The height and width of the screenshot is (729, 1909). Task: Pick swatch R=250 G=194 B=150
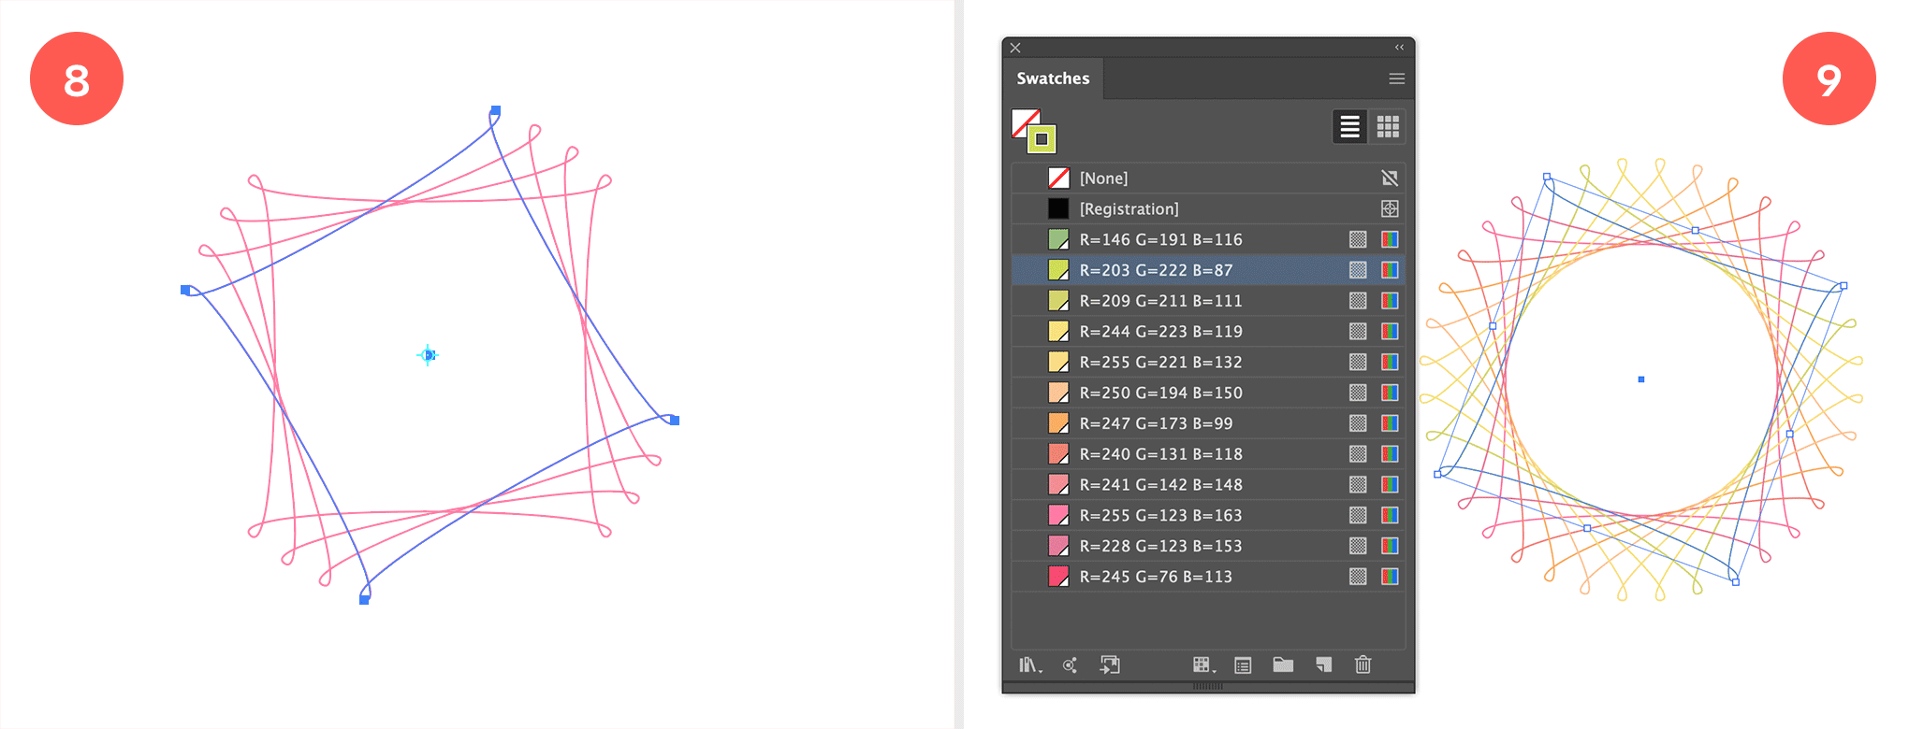pyautogui.click(x=1208, y=393)
